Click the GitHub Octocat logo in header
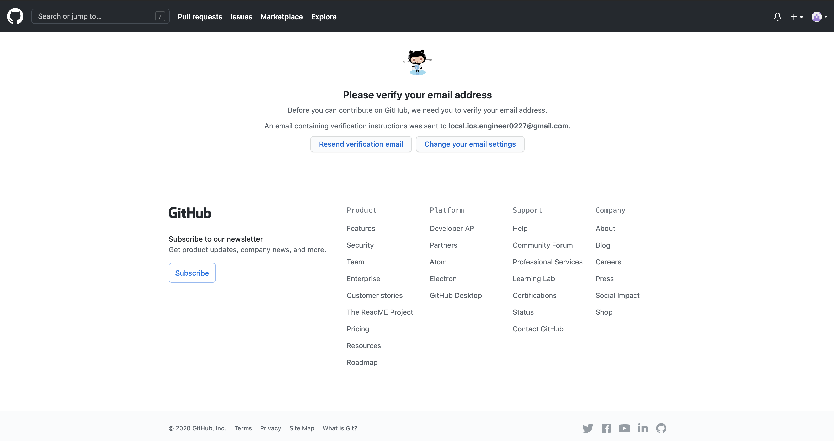Image resolution: width=834 pixels, height=441 pixels. (x=15, y=16)
